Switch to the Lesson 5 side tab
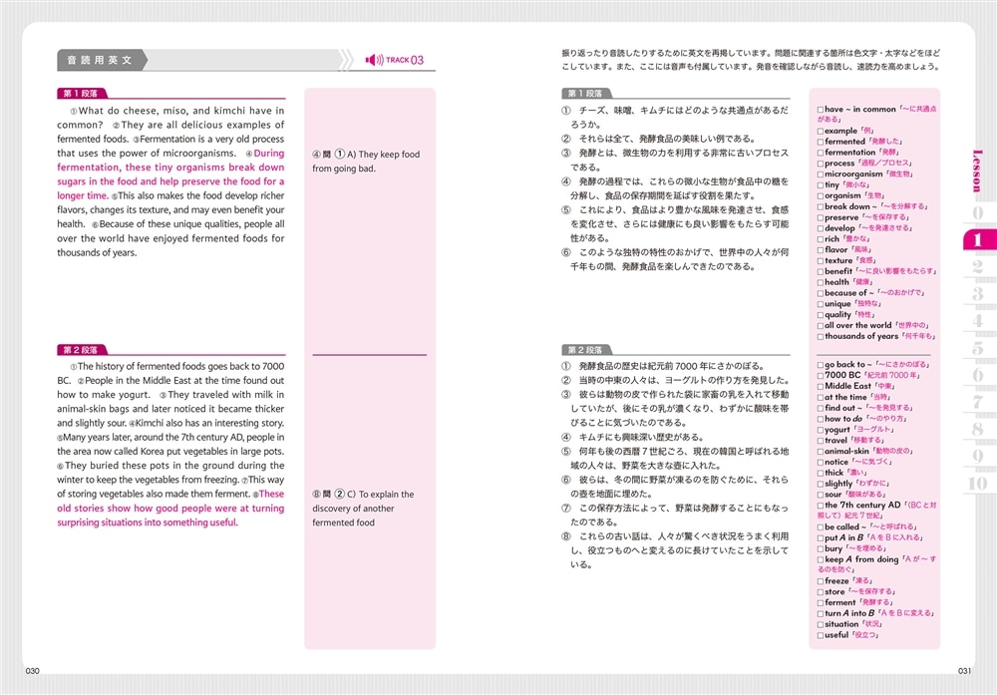 978,349
